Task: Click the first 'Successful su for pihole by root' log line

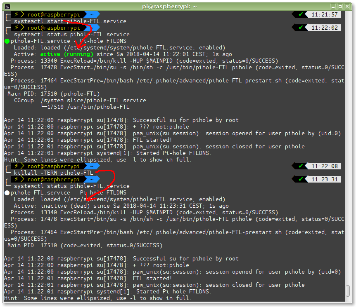Action: [186, 120]
